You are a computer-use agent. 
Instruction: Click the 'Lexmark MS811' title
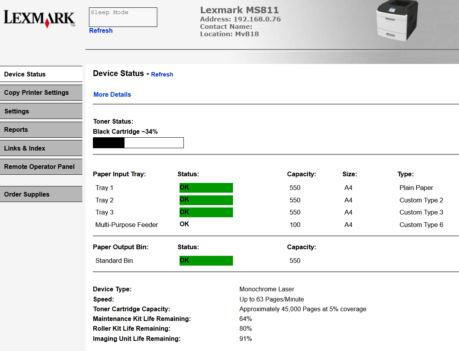[240, 10]
